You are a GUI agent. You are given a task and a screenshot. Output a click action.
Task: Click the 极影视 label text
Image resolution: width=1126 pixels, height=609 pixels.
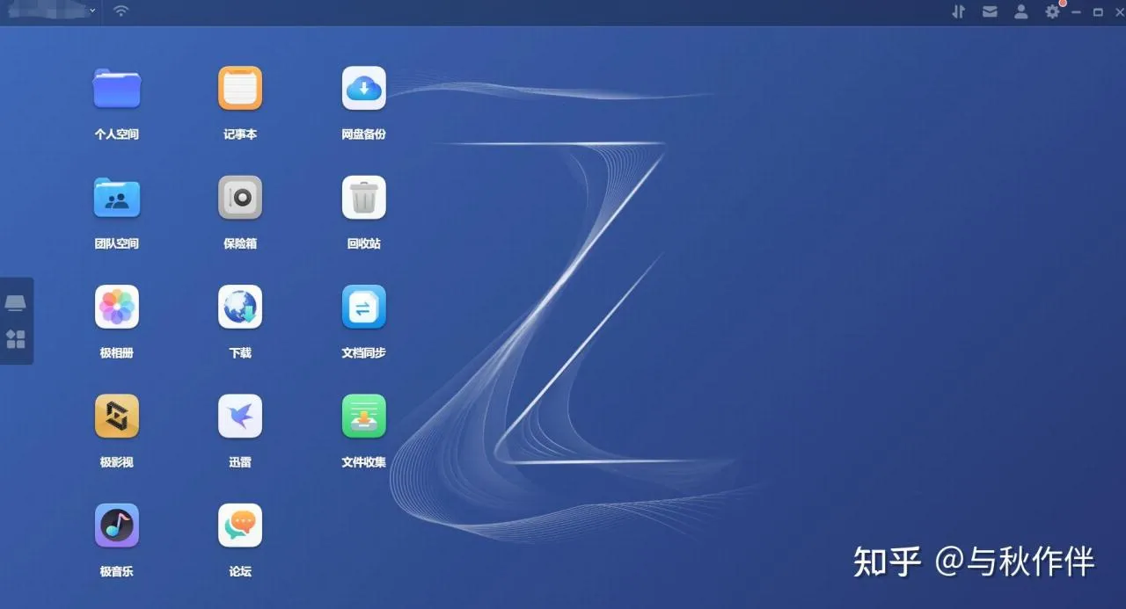pos(117,462)
